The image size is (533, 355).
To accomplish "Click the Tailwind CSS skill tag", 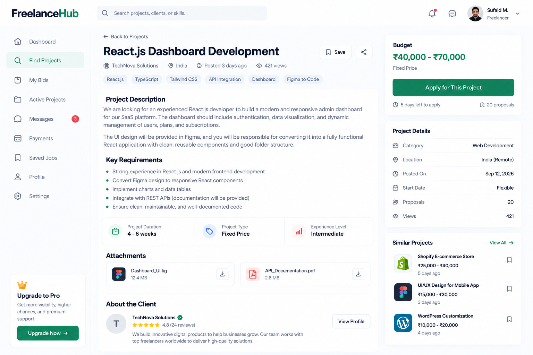I will coord(184,79).
